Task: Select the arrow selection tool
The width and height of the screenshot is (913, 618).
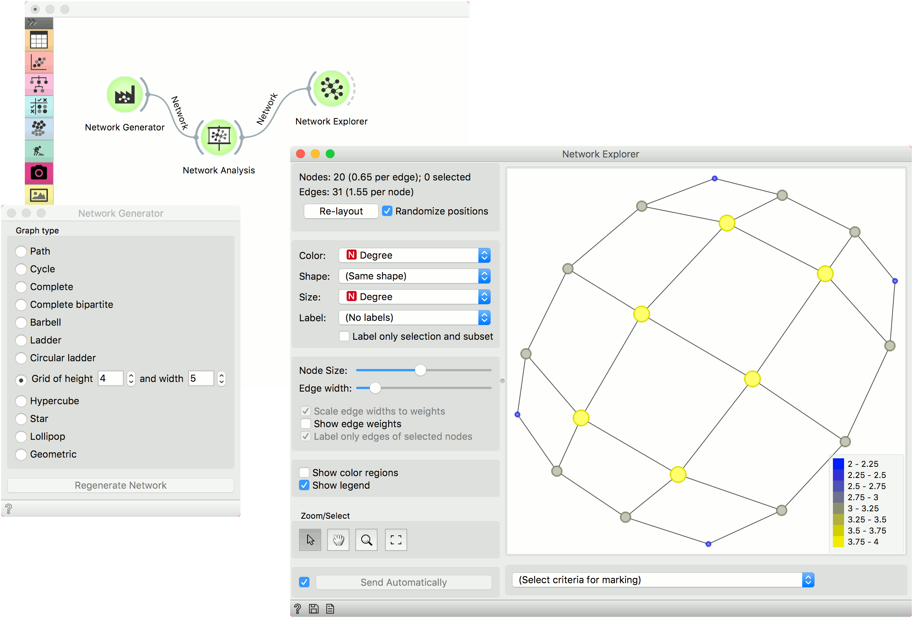Action: 310,539
